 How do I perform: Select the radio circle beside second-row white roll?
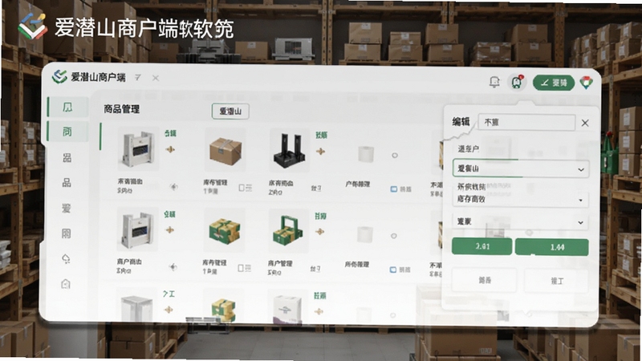[x=394, y=236]
